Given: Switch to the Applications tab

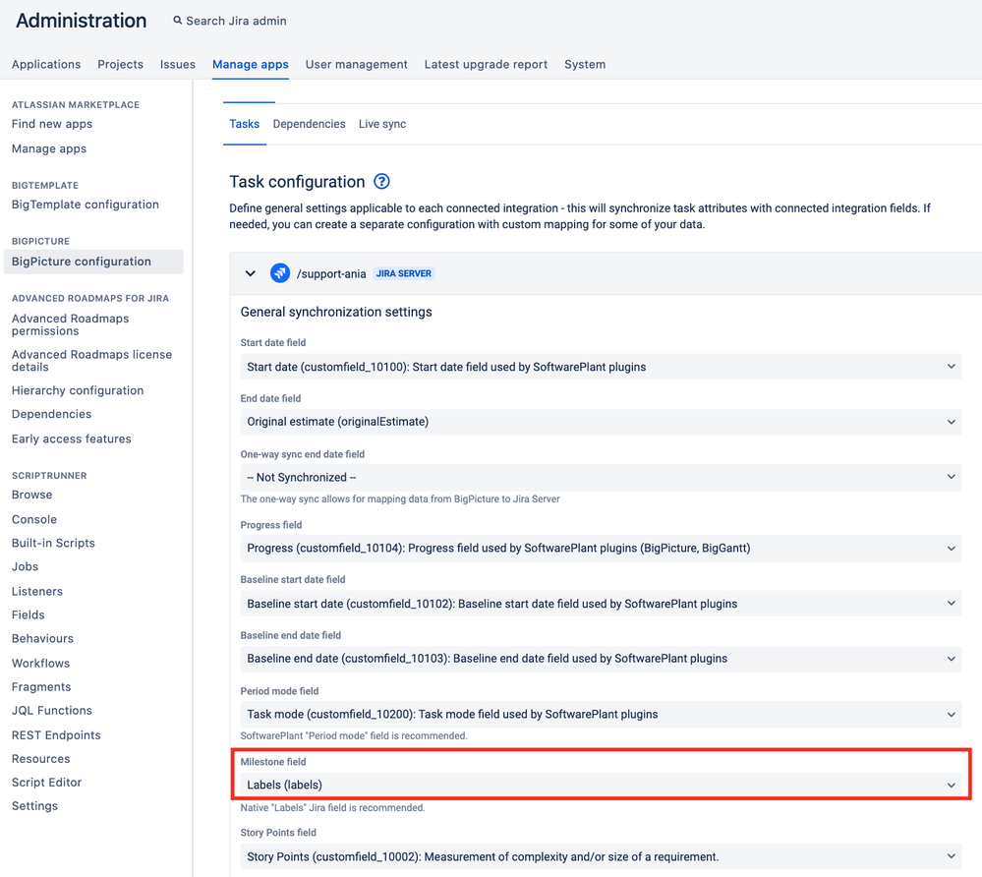Looking at the screenshot, I should (x=46, y=64).
